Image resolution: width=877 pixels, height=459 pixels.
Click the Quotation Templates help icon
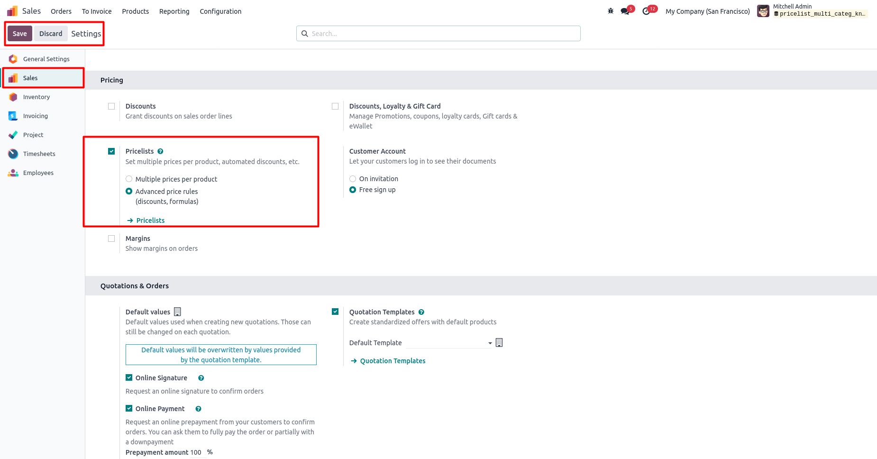(421, 312)
